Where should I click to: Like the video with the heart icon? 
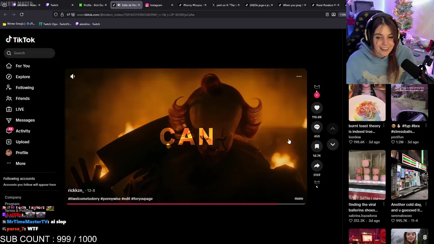[x=317, y=108]
